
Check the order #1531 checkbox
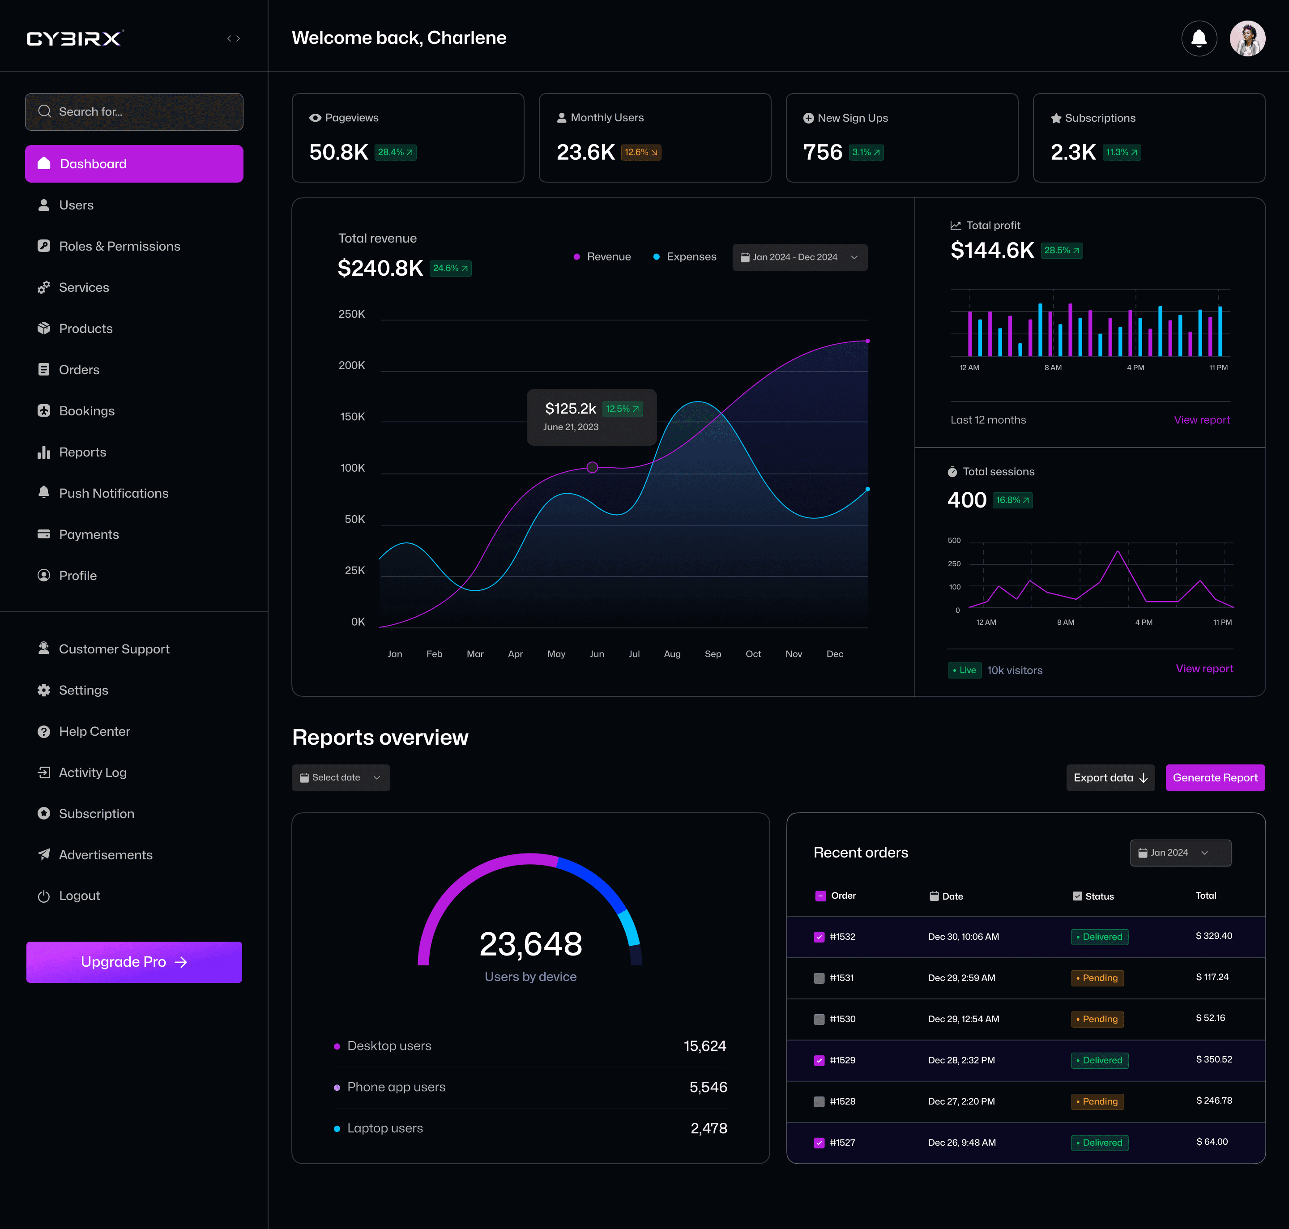point(819,978)
